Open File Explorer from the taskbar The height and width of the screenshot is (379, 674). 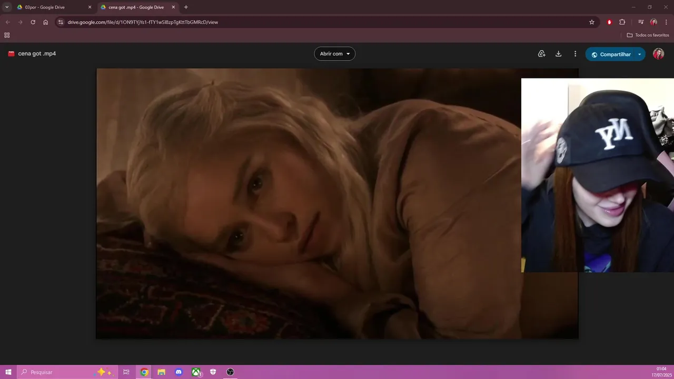162,372
